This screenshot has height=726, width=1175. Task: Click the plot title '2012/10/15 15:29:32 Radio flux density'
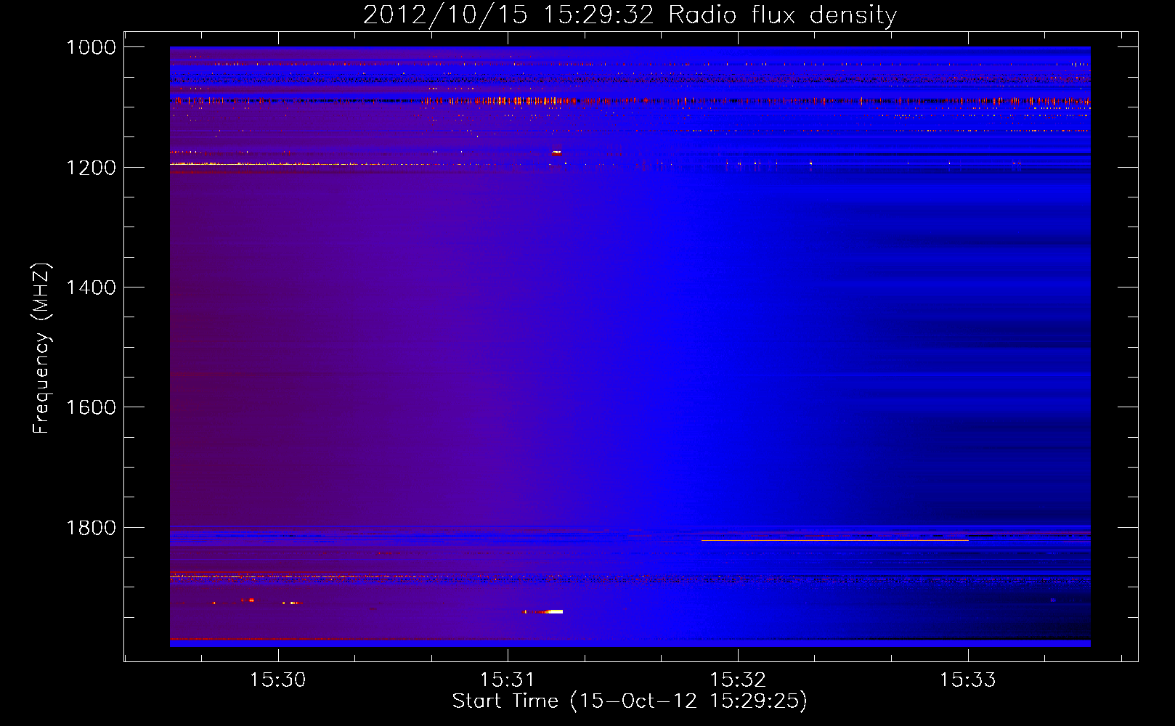(x=630, y=15)
